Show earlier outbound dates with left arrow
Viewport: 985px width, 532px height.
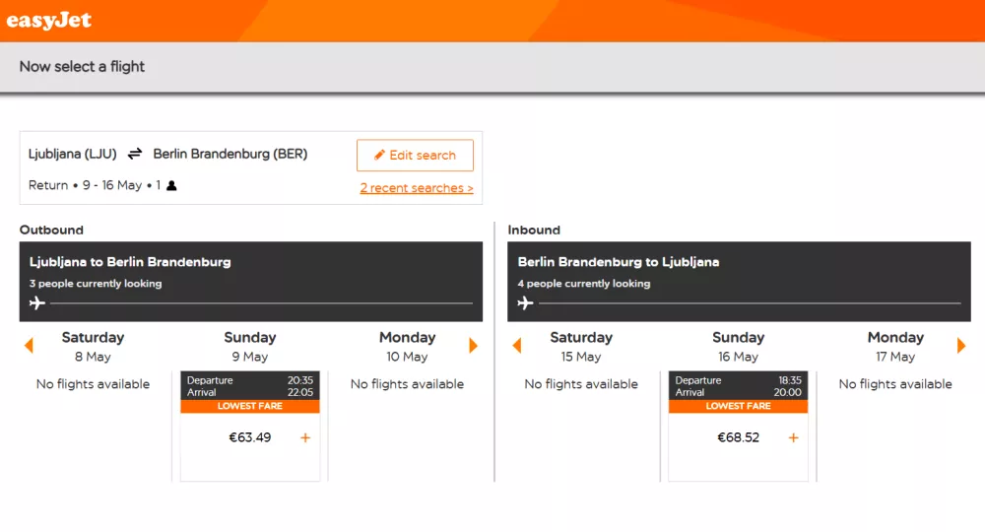(x=29, y=346)
